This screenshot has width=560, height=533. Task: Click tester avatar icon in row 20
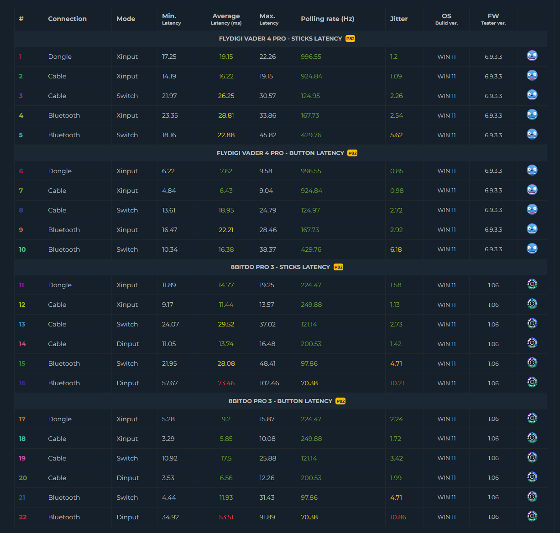(532, 477)
